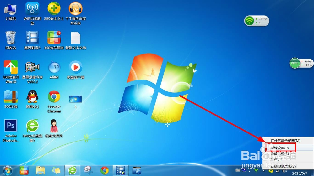Open the 计算机 desktop icon
The width and height of the screenshot is (314, 176).
[11, 12]
